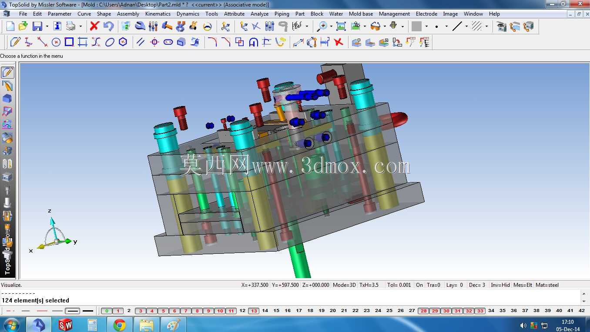The image size is (590, 332).
Task: Print the document with the printer icon
Action: 71,27
